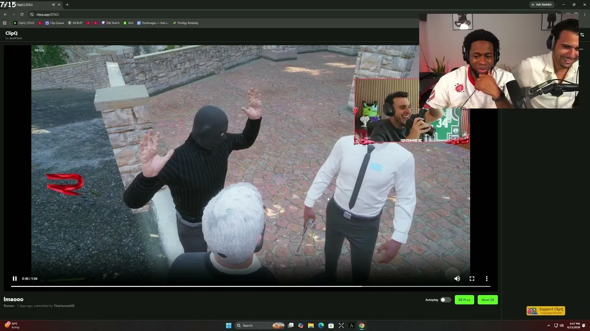The height and width of the screenshot is (331, 590).
Task: Select the clip title 'lmaooo'
Action: (13, 299)
